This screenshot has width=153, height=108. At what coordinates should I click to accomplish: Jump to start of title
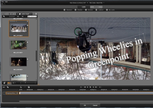click(85, 87)
